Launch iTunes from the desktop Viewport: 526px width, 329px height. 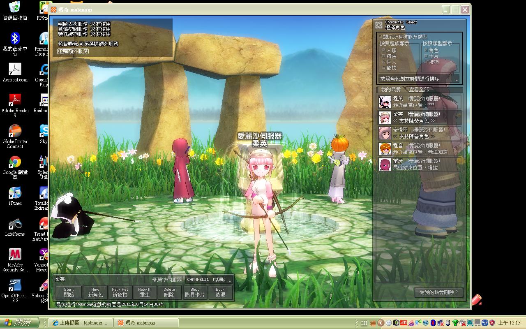coord(15,193)
